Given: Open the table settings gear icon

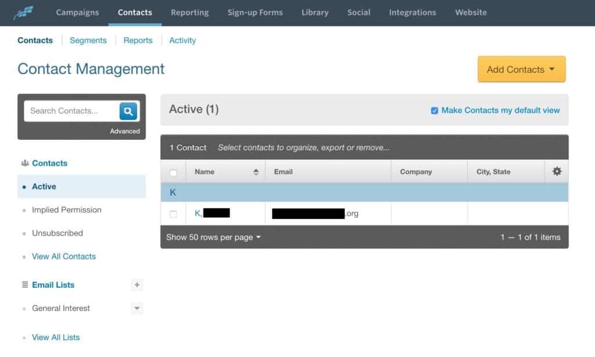Looking at the screenshot, I should click(557, 171).
